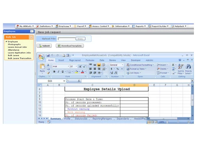Expand the Name Box D23 dropdown
The height and width of the screenshot is (147, 197).
point(64,81)
